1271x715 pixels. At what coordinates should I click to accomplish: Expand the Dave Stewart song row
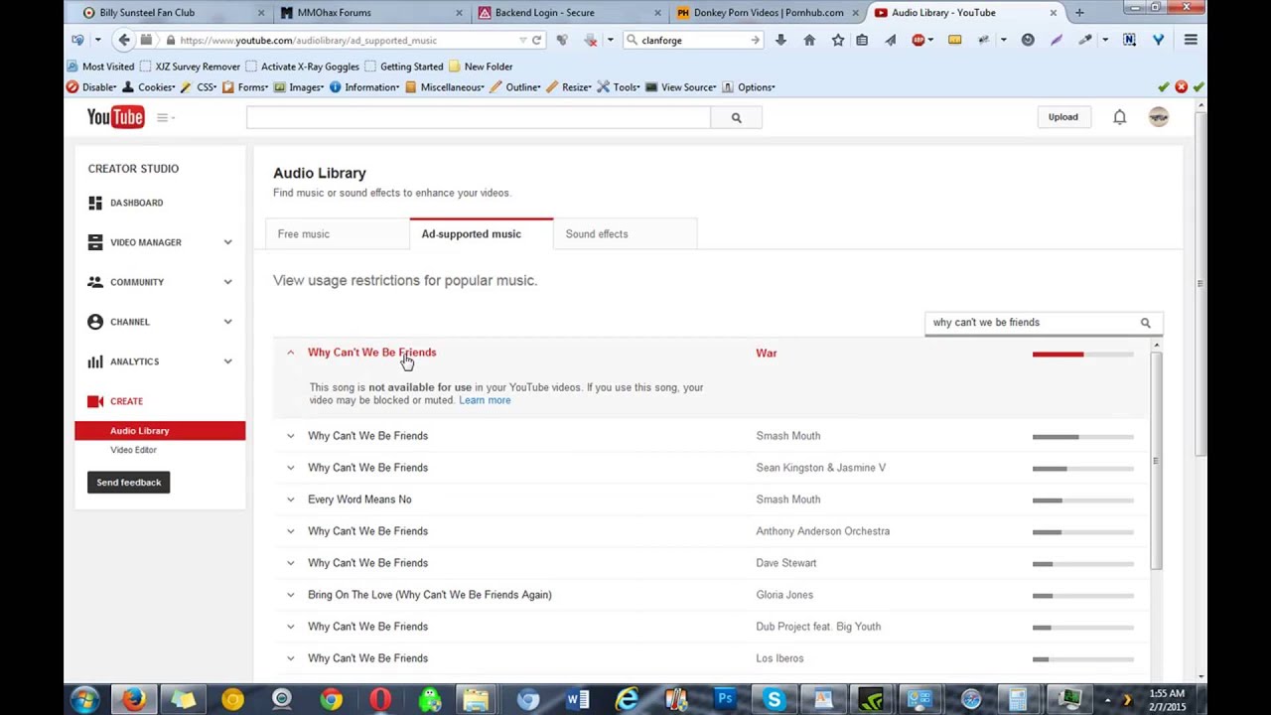coord(290,563)
